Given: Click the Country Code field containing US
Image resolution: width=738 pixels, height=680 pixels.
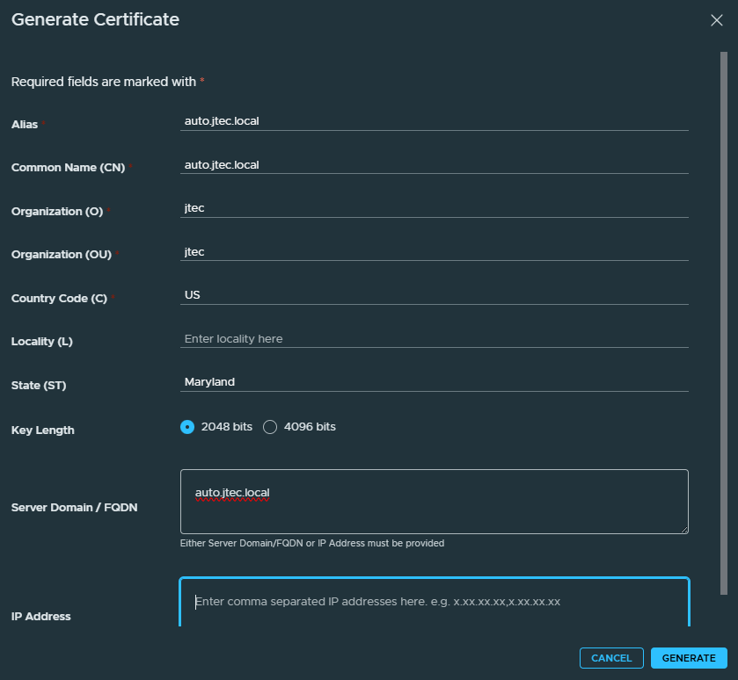Looking at the screenshot, I should 434,295.
